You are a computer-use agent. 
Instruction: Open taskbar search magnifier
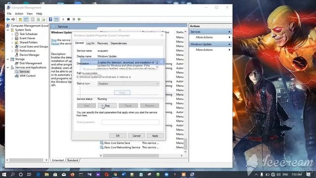12,175
